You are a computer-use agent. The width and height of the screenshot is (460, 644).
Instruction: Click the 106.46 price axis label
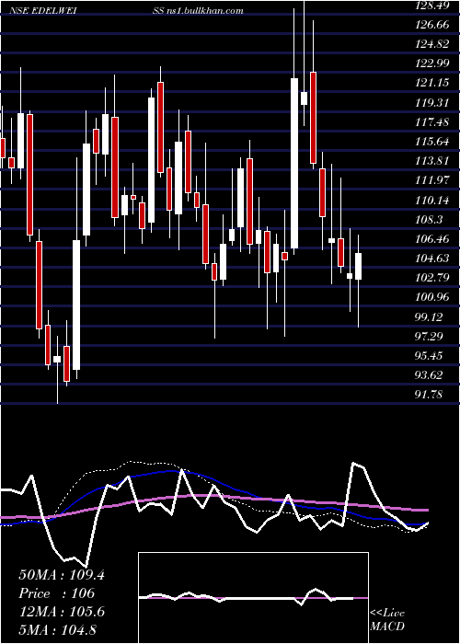(x=432, y=239)
